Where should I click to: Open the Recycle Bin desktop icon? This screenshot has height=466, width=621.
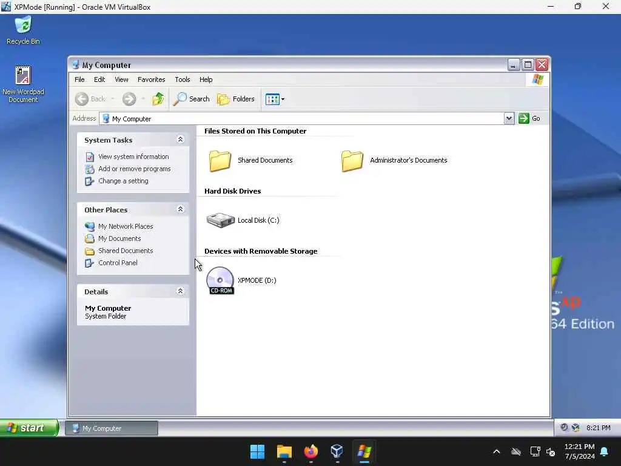click(23, 30)
